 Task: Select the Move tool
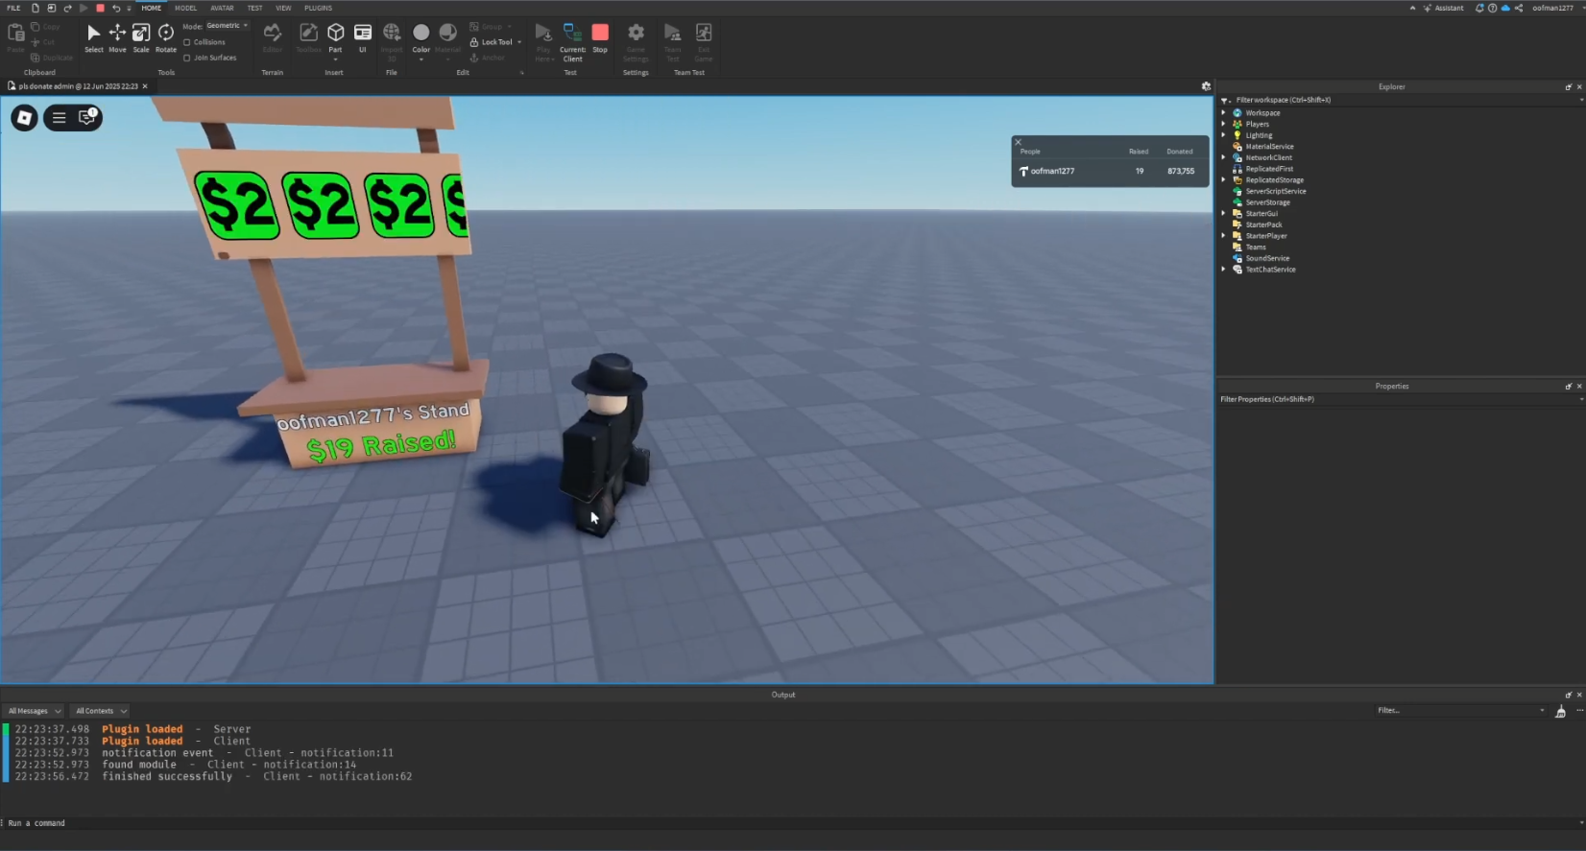click(117, 36)
